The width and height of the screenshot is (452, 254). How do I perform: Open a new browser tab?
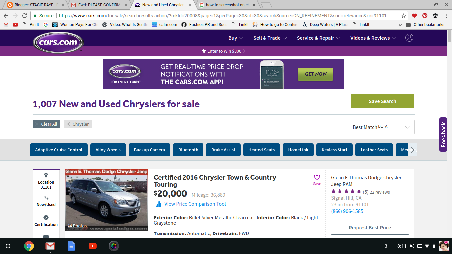pos(266,5)
